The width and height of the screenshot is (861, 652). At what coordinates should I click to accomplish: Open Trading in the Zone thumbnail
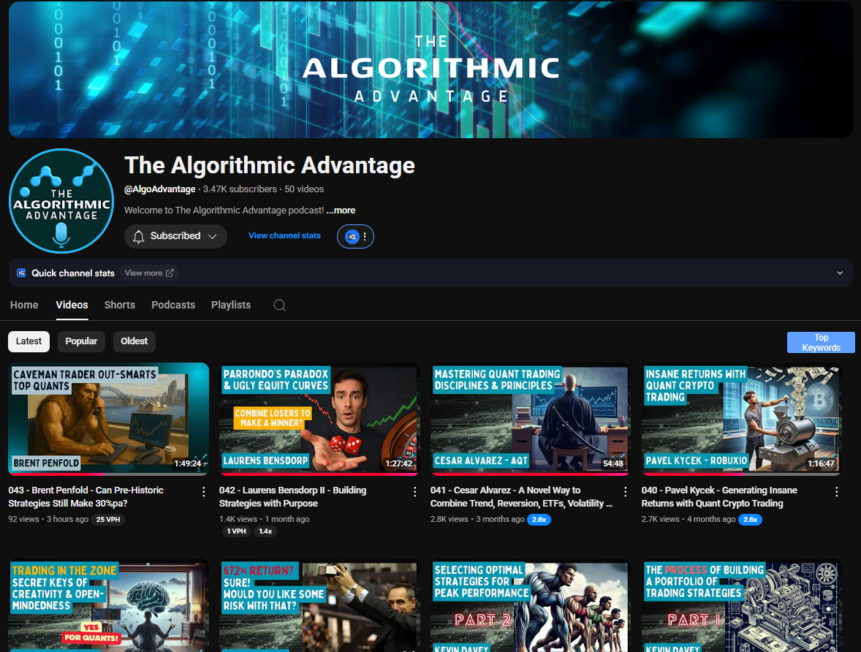109,606
